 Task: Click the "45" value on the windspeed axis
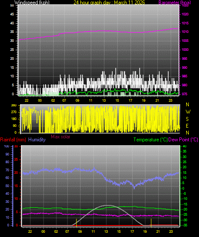(12, 15)
